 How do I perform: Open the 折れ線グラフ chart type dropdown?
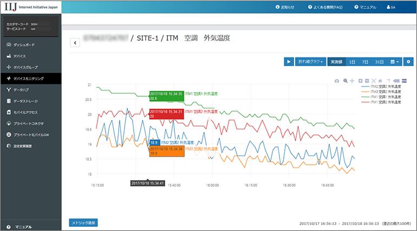(310, 62)
